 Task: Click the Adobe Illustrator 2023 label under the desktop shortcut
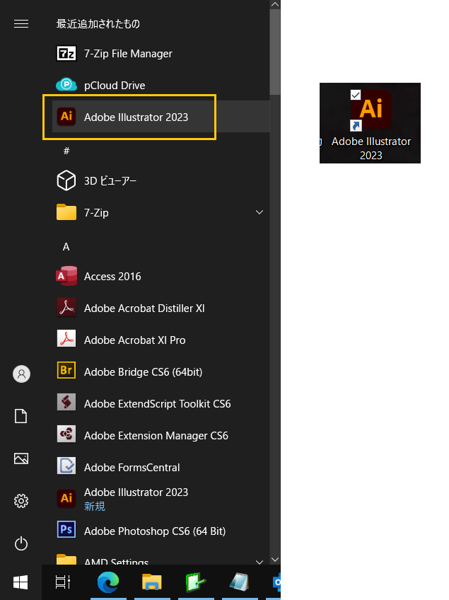tap(371, 149)
